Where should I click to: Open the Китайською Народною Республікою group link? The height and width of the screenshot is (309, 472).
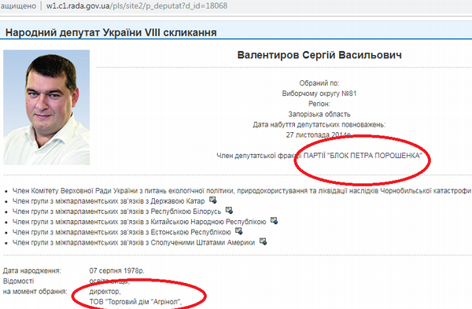(x=139, y=222)
